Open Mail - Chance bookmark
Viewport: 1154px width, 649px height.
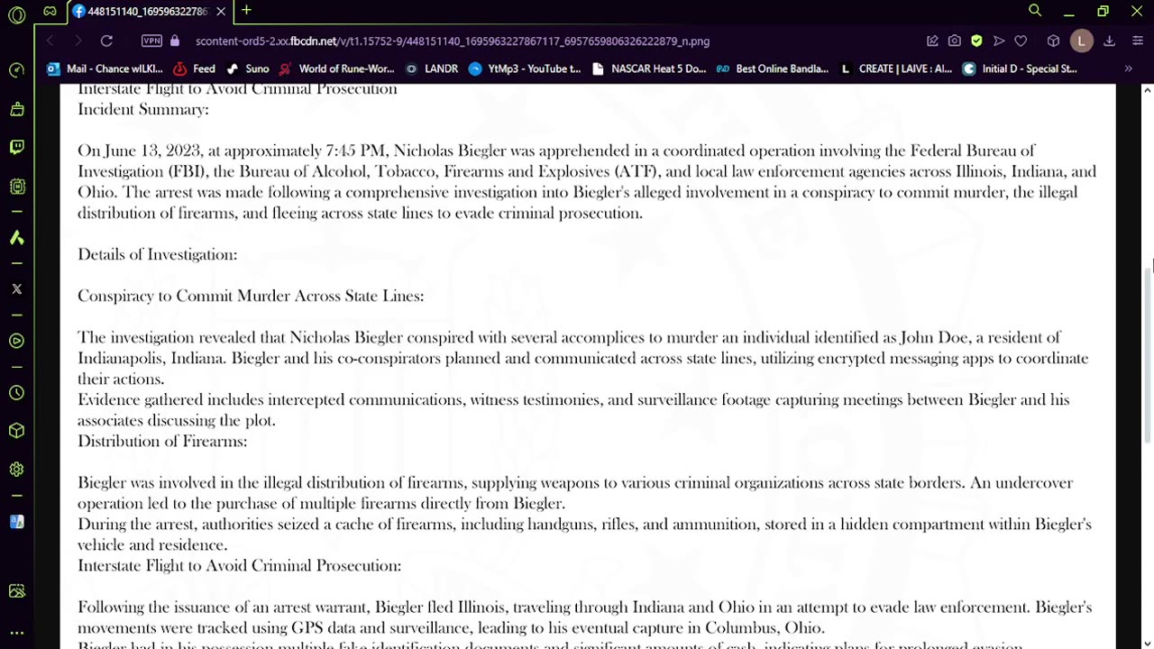point(105,69)
